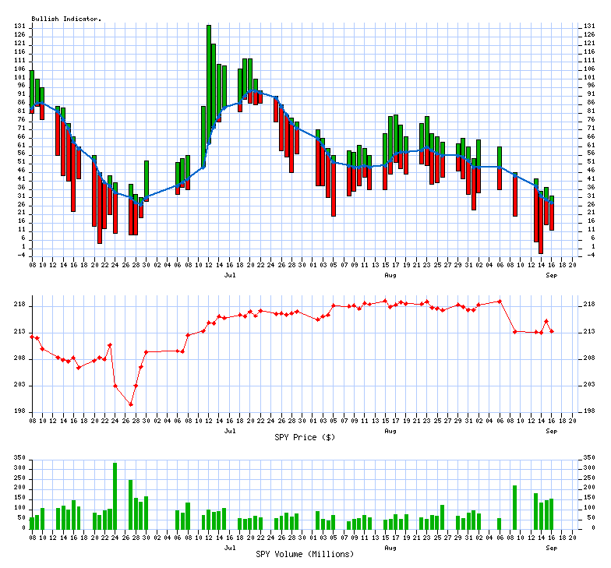Click the tallest green volume bar
611x568 pixels.
(x=115, y=496)
